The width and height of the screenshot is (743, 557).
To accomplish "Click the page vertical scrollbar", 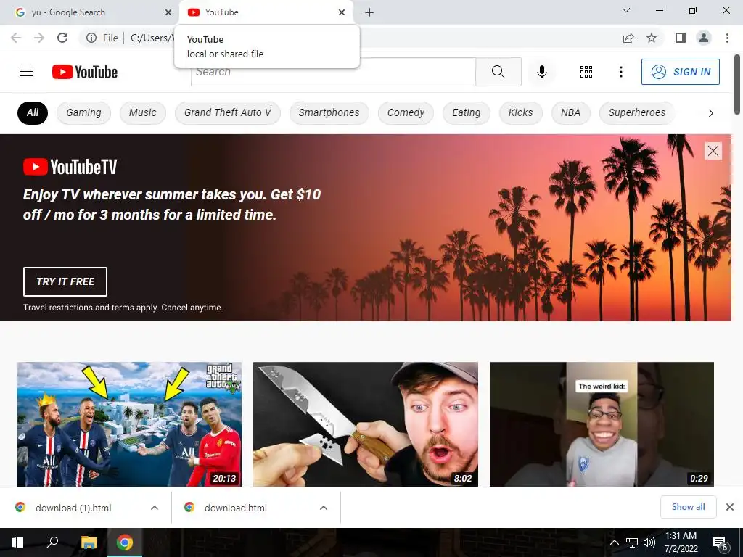I will [x=737, y=84].
